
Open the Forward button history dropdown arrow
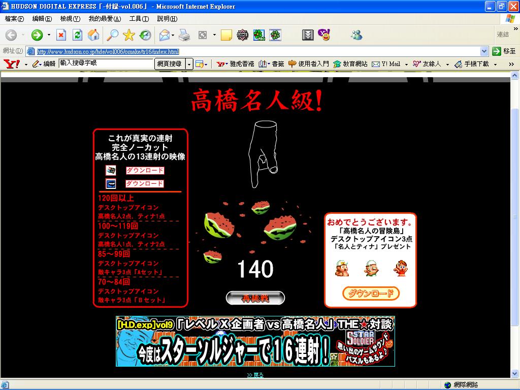pos(49,35)
